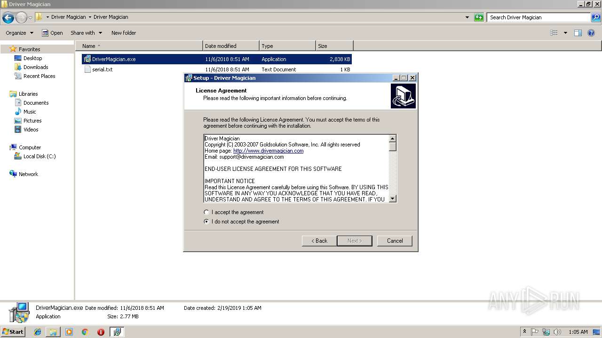Viewport: 602px width, 338px height.
Task: Select the serial.txt file icon
Action: (87, 69)
